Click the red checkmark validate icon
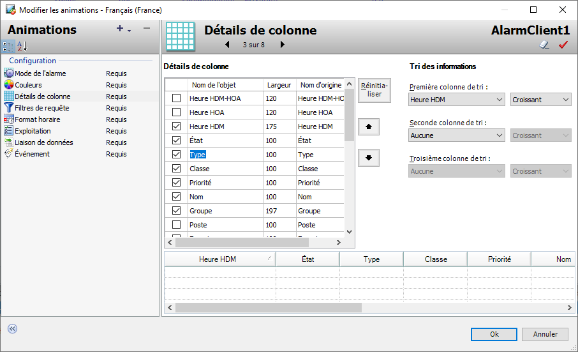Viewport: 578px width, 352px height. (563, 45)
